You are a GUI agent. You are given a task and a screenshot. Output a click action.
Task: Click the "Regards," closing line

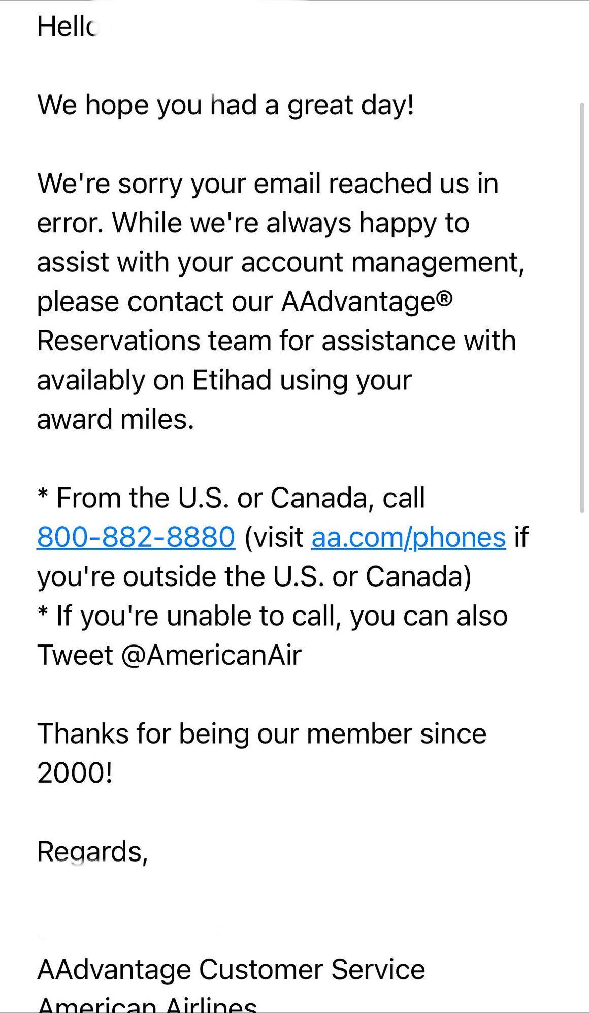(x=92, y=851)
